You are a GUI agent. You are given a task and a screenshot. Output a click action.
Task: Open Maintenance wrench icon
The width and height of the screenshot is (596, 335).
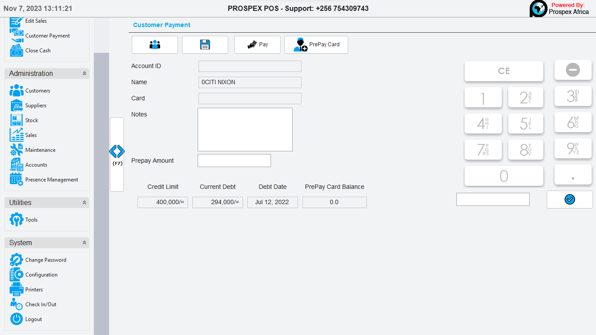17,150
